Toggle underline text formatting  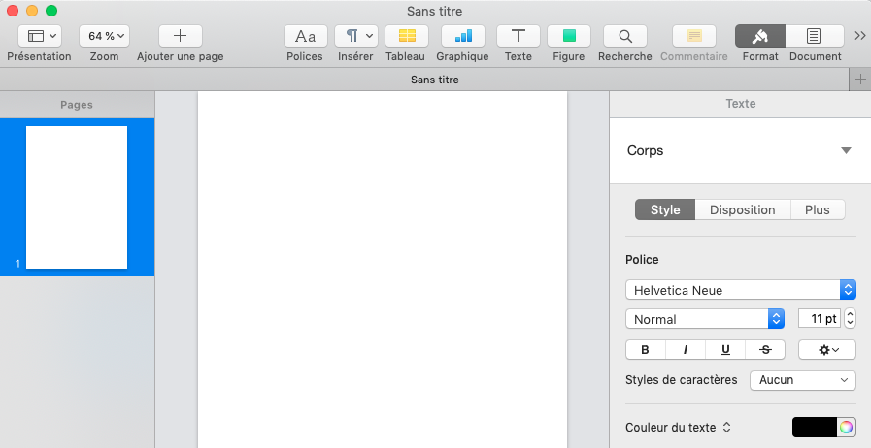click(725, 350)
